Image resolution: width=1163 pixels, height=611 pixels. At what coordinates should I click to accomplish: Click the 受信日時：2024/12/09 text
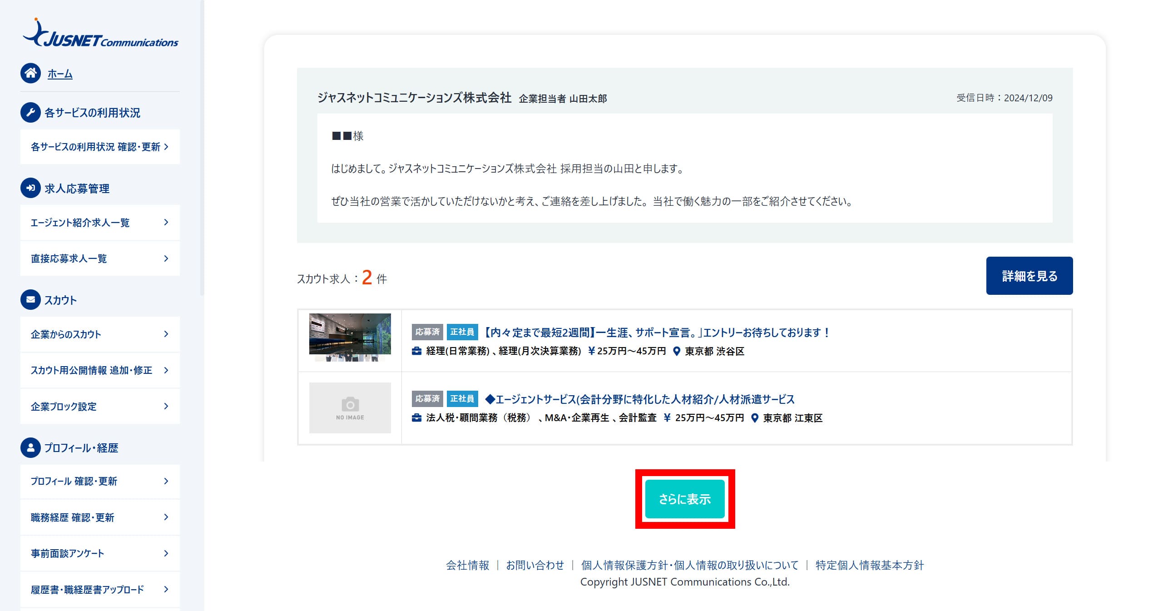[x=1005, y=98]
